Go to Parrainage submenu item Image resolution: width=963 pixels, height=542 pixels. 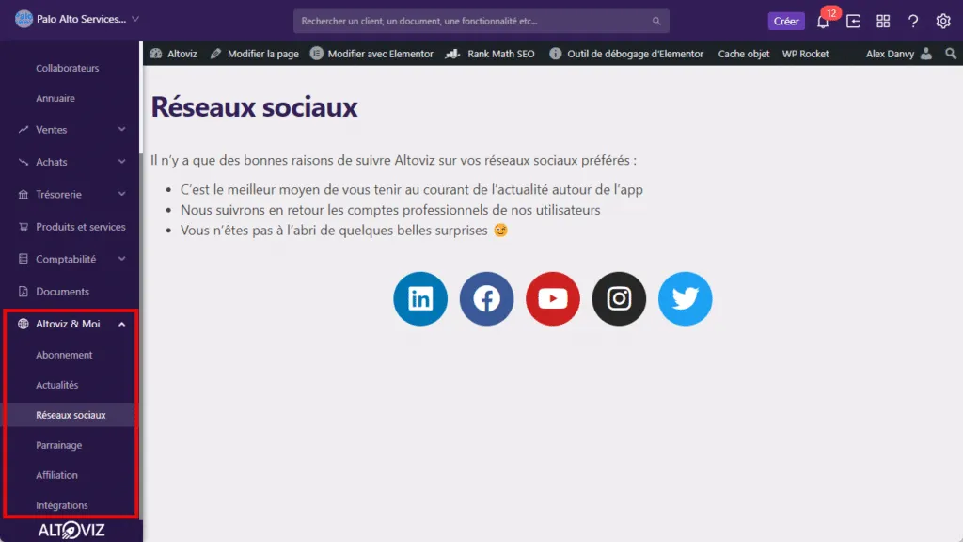pyautogui.click(x=59, y=445)
